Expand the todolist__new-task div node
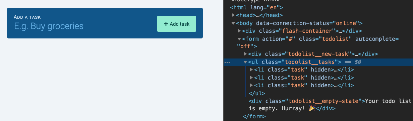 click(x=246, y=54)
